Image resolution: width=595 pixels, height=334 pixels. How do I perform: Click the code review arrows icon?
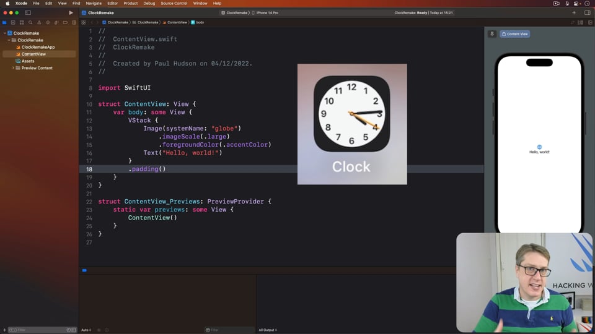[572, 22]
